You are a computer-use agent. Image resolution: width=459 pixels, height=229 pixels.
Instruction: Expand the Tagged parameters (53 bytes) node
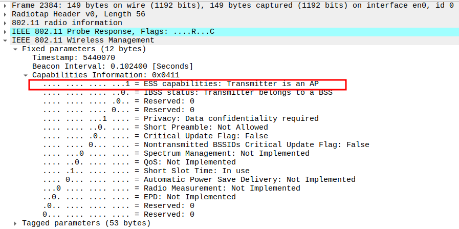[16, 223]
